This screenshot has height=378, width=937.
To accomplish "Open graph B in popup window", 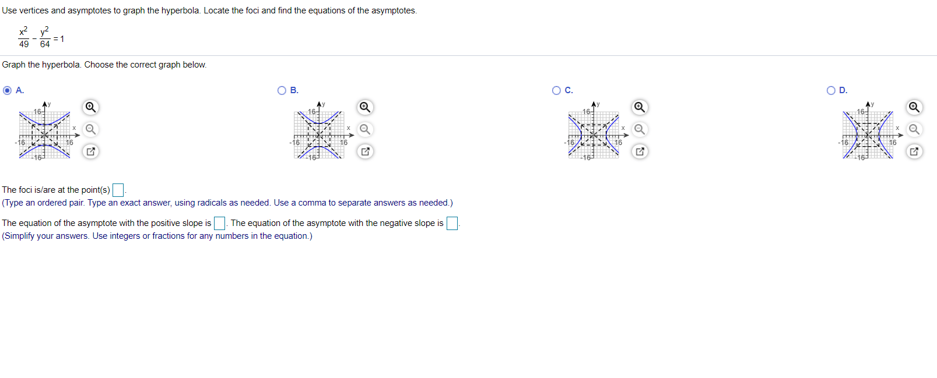I will click(365, 151).
